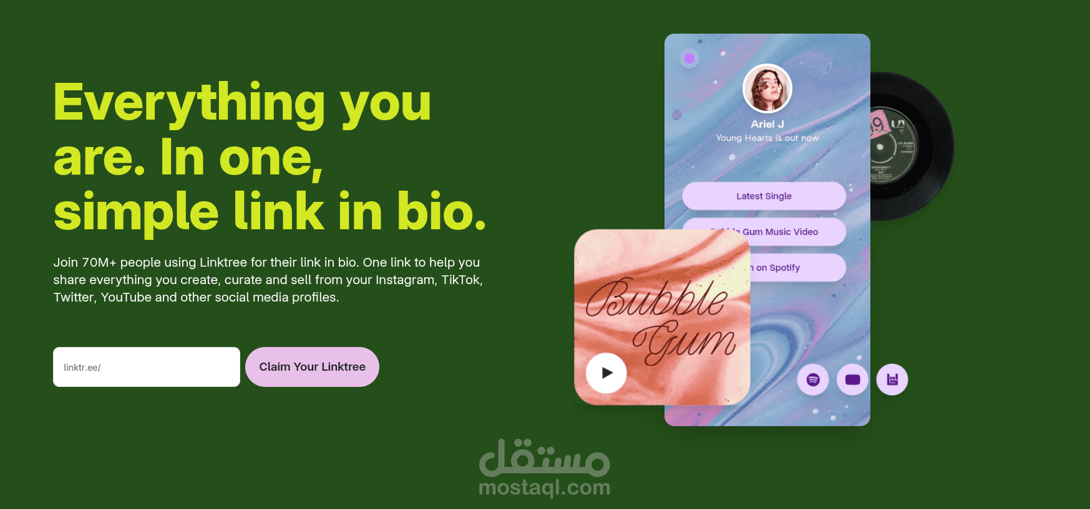The image size is (1090, 509).
Task: Click the Claim Your Linktree button
Action: coord(312,367)
